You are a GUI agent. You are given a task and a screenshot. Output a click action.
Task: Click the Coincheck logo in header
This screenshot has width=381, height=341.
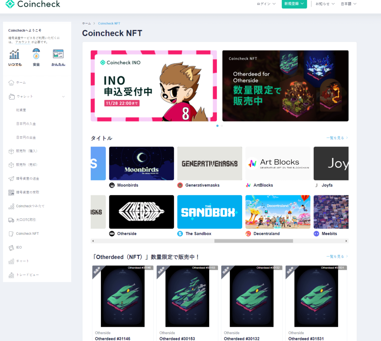pos(33,4)
